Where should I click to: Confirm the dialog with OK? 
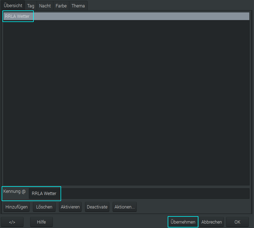(x=237, y=222)
